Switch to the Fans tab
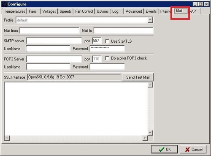This screenshot has height=156, width=211. click(x=33, y=11)
